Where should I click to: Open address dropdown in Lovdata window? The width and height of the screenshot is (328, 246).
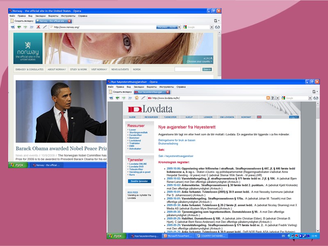pyautogui.click(x=278, y=98)
